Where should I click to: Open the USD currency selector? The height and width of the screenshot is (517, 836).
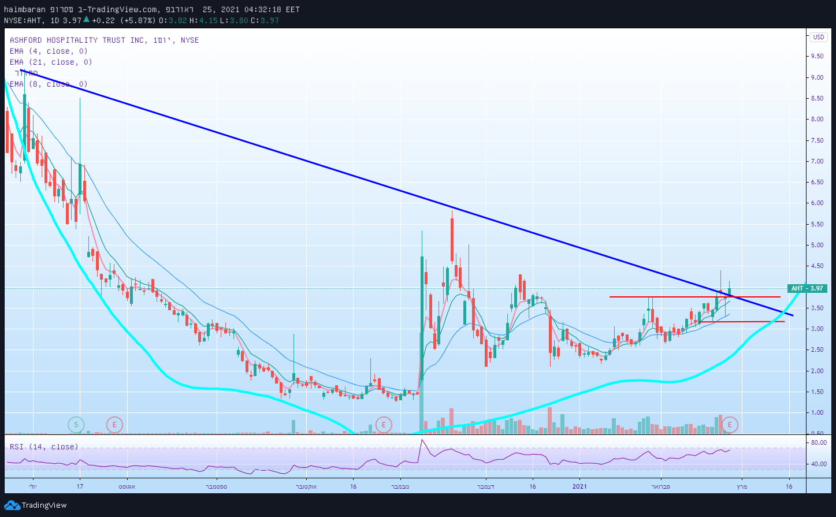[818, 37]
